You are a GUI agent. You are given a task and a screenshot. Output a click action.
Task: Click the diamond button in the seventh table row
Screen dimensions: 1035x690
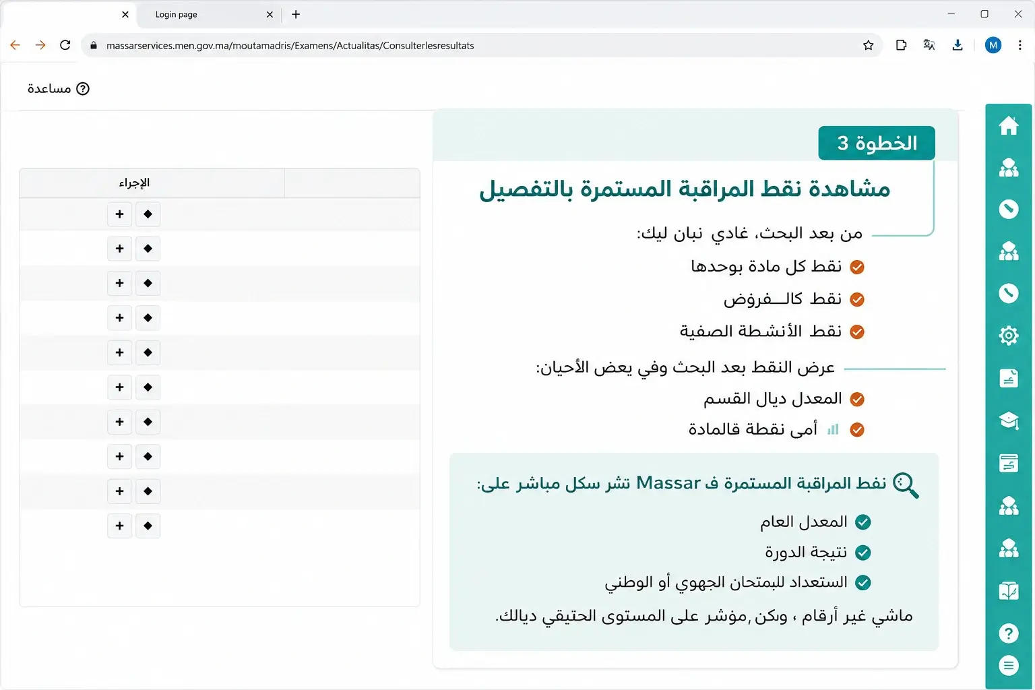point(148,422)
